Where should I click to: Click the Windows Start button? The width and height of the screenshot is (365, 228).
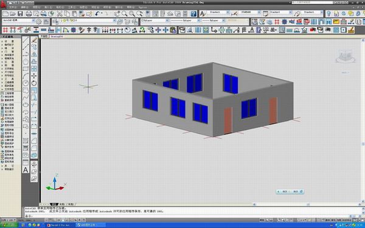click(x=9, y=225)
